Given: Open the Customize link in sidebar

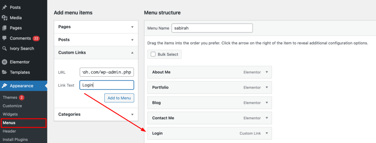Looking at the screenshot, I should tap(12, 106).
